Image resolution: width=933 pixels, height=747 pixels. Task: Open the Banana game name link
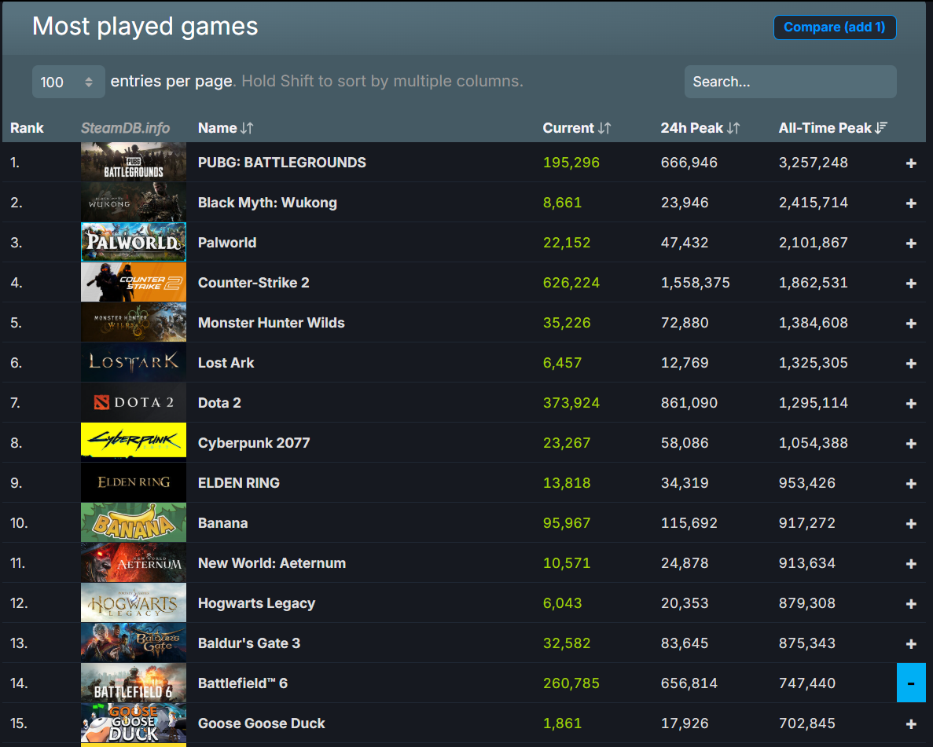(222, 523)
